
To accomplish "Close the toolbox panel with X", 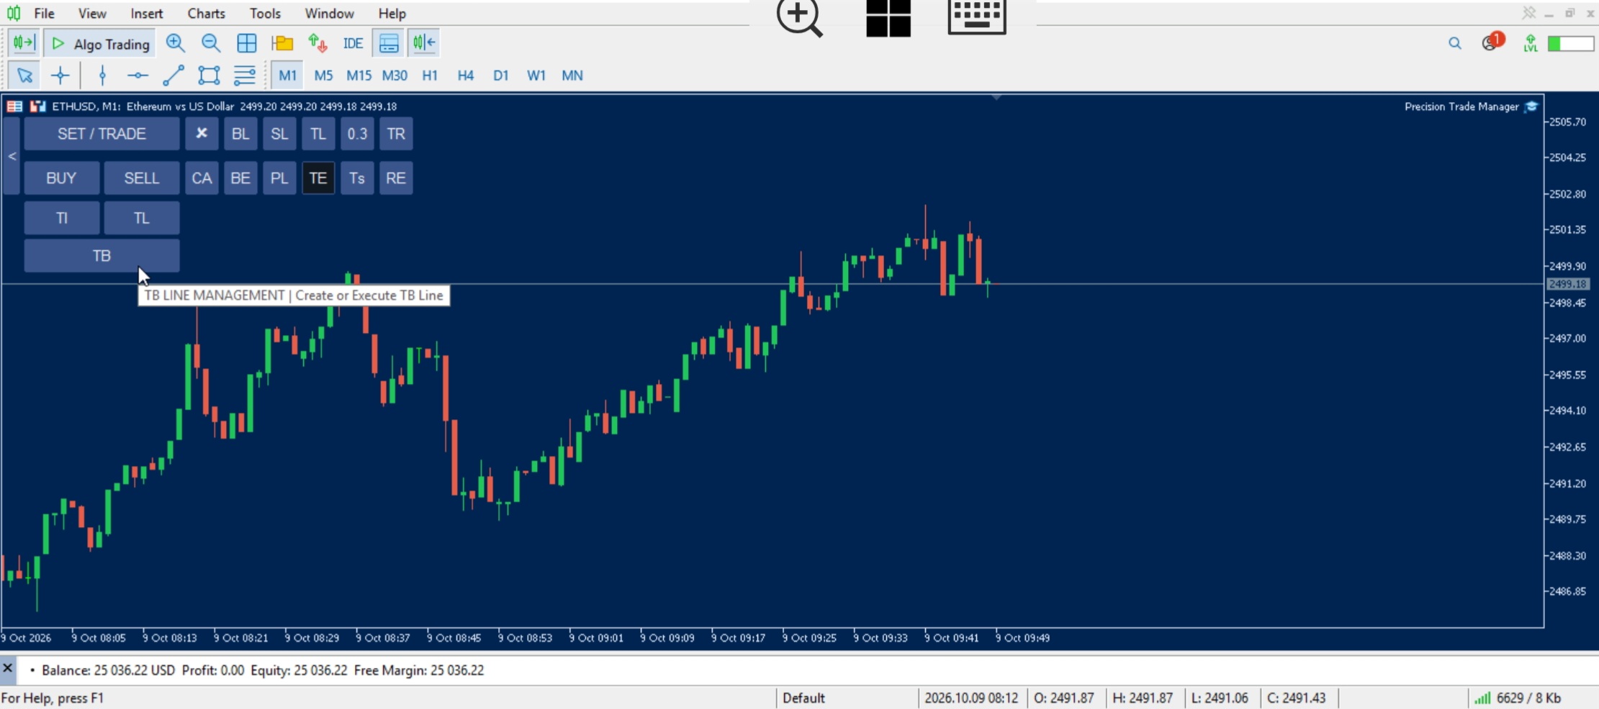I will coord(7,669).
